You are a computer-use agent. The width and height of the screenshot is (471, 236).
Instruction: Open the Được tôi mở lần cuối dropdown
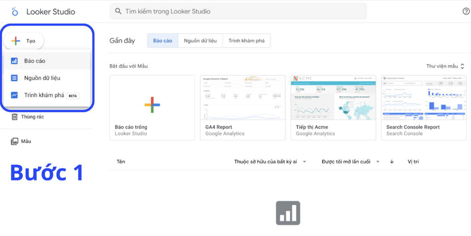[350, 162]
